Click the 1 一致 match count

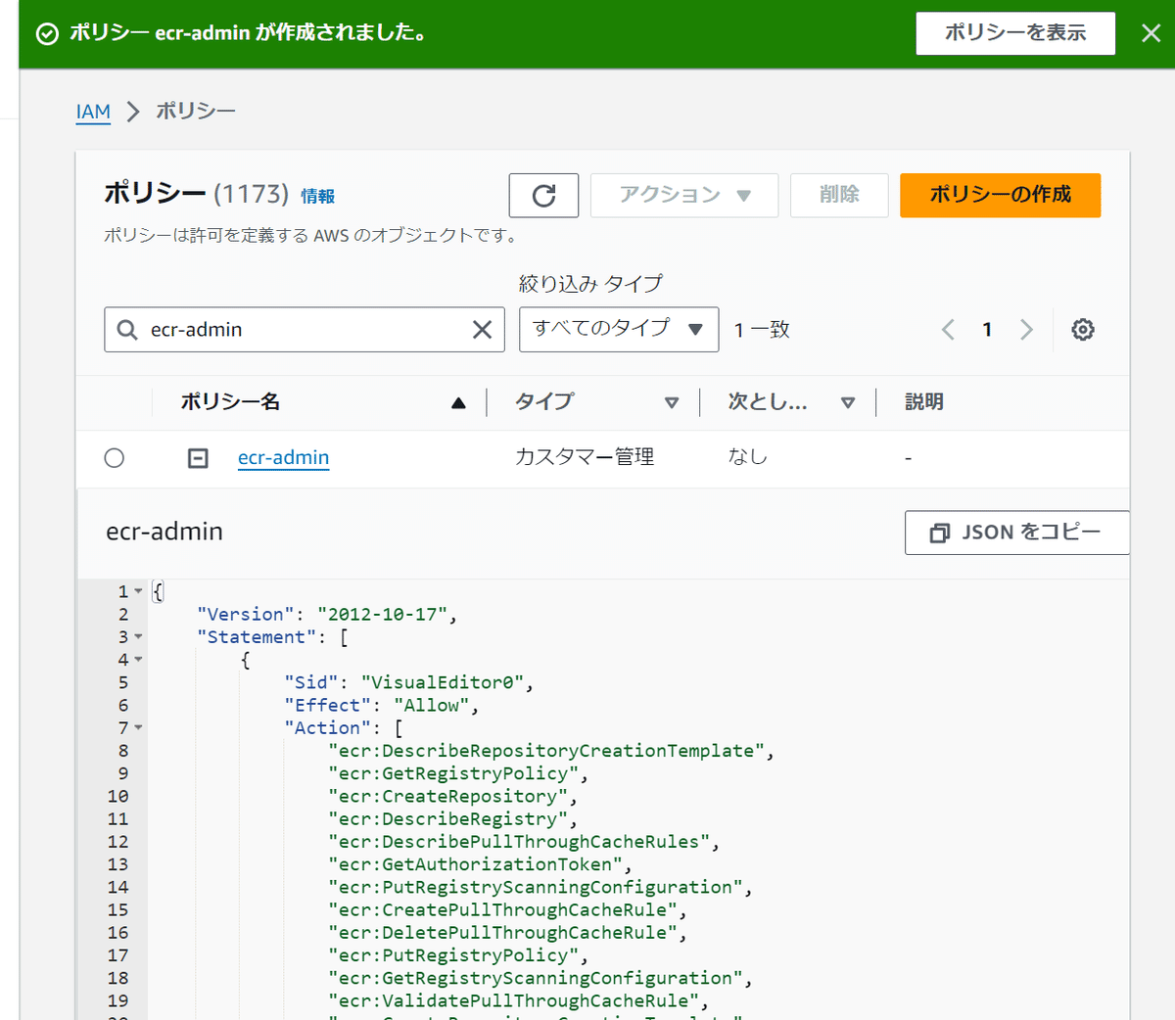coord(762,330)
